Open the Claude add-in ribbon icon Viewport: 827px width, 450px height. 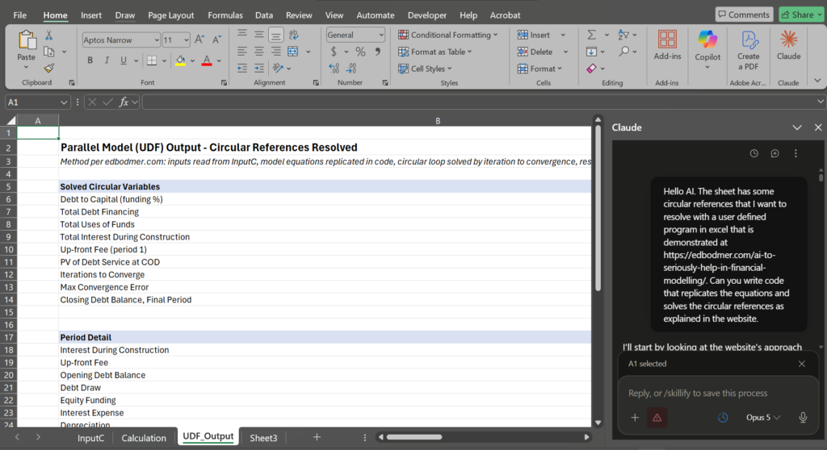point(788,44)
